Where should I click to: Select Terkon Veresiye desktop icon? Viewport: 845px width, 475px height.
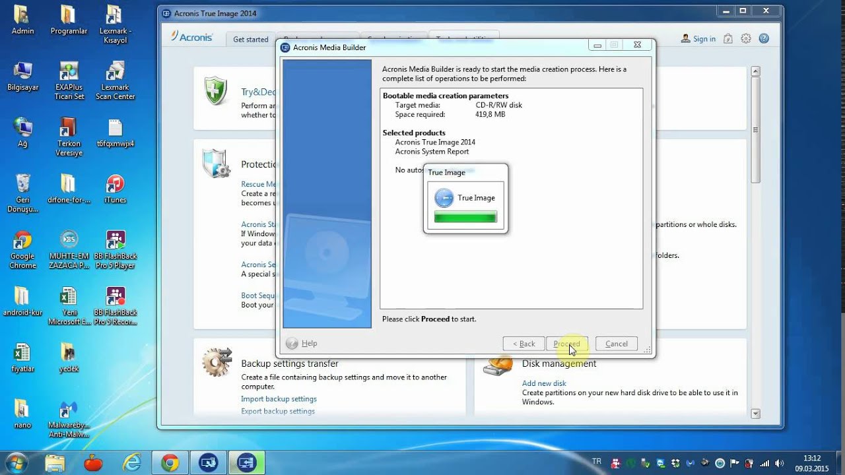pyautogui.click(x=69, y=137)
